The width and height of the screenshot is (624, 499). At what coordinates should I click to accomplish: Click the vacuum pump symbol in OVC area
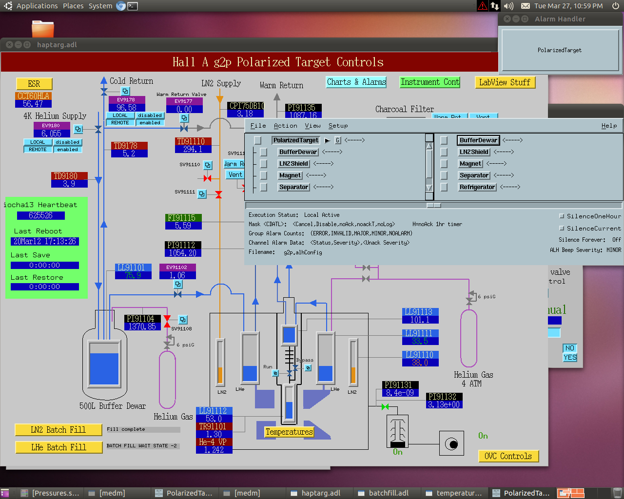pyautogui.click(x=452, y=444)
